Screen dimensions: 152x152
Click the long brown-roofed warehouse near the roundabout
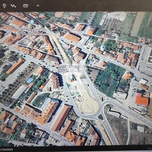coord(61,118)
